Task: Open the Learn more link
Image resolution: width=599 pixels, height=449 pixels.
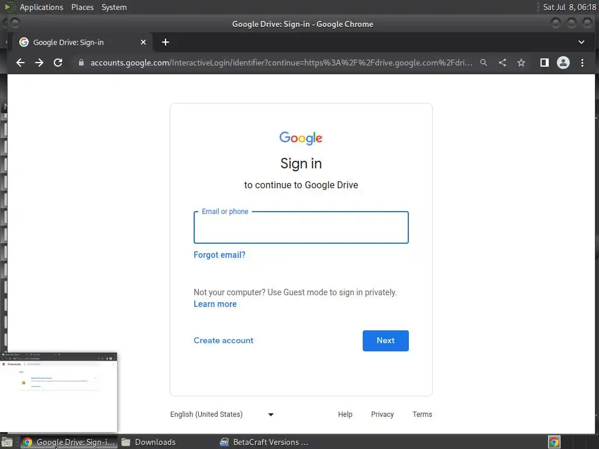Action: coord(215,304)
